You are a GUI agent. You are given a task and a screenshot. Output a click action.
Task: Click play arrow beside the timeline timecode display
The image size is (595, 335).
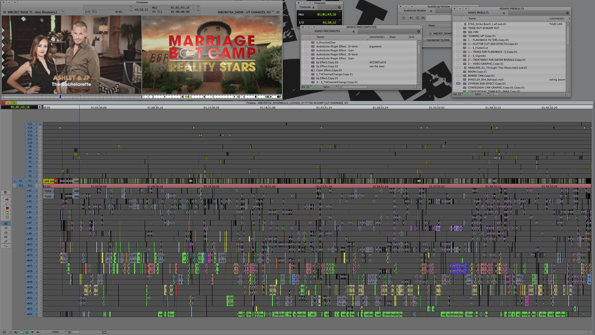pyautogui.click(x=39, y=107)
